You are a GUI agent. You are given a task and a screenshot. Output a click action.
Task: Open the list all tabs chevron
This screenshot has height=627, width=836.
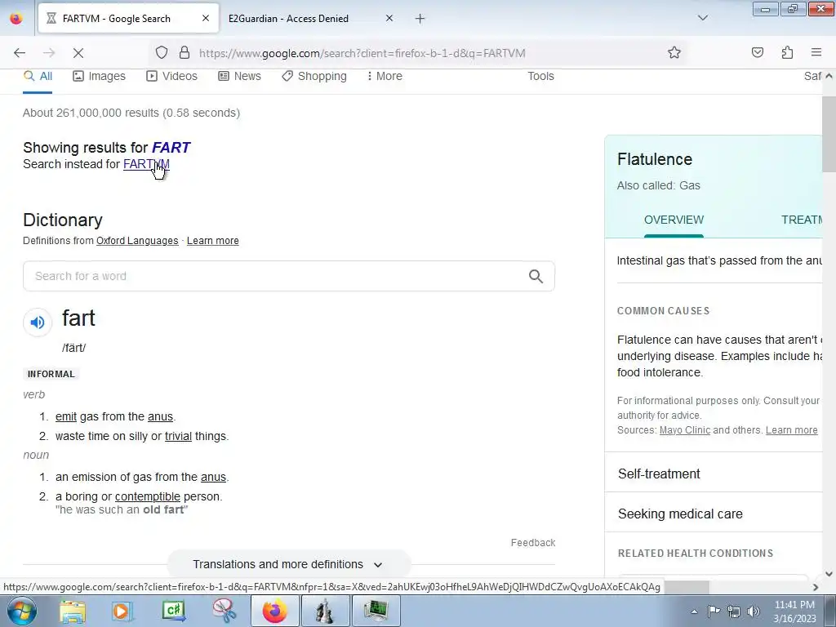[x=703, y=18]
